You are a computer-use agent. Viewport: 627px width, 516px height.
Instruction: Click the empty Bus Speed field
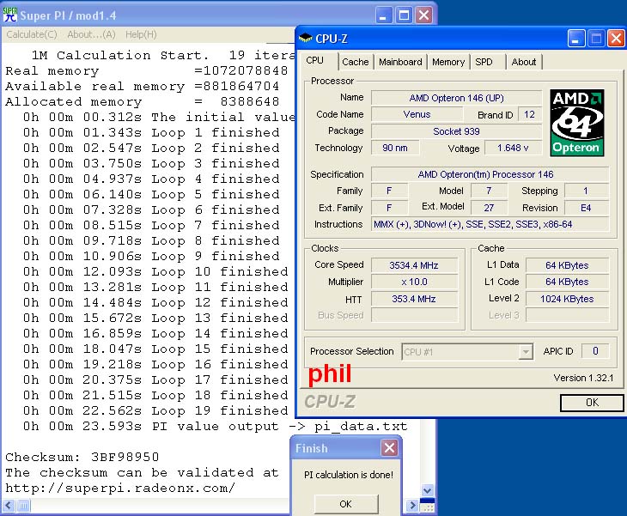(x=414, y=315)
